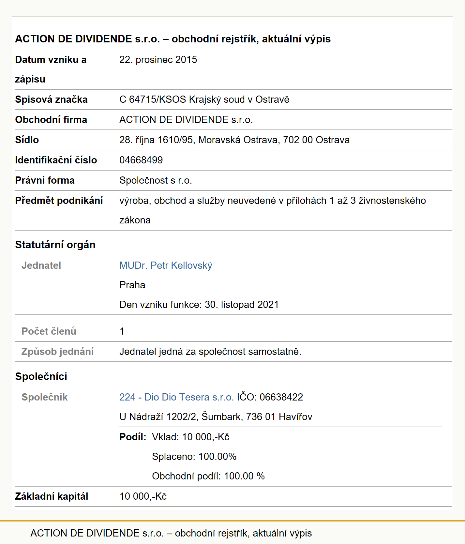Click the Datum vzniku value 22. prosinec 2015

pyautogui.click(x=158, y=60)
